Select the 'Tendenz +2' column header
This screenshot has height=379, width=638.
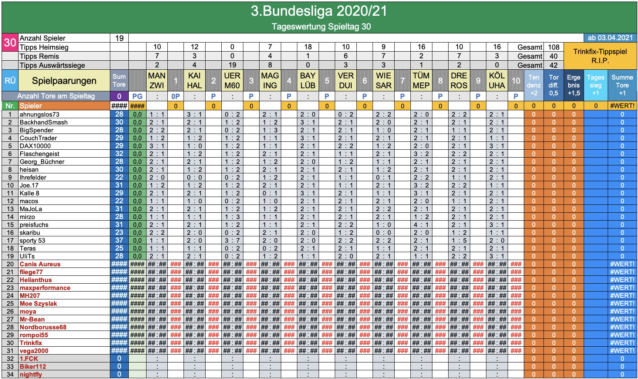tap(534, 85)
